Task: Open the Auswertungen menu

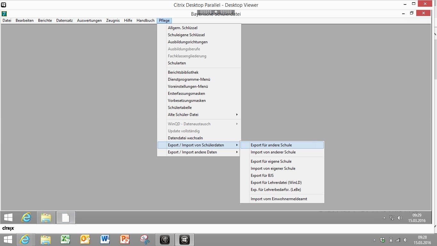Action: [89, 20]
